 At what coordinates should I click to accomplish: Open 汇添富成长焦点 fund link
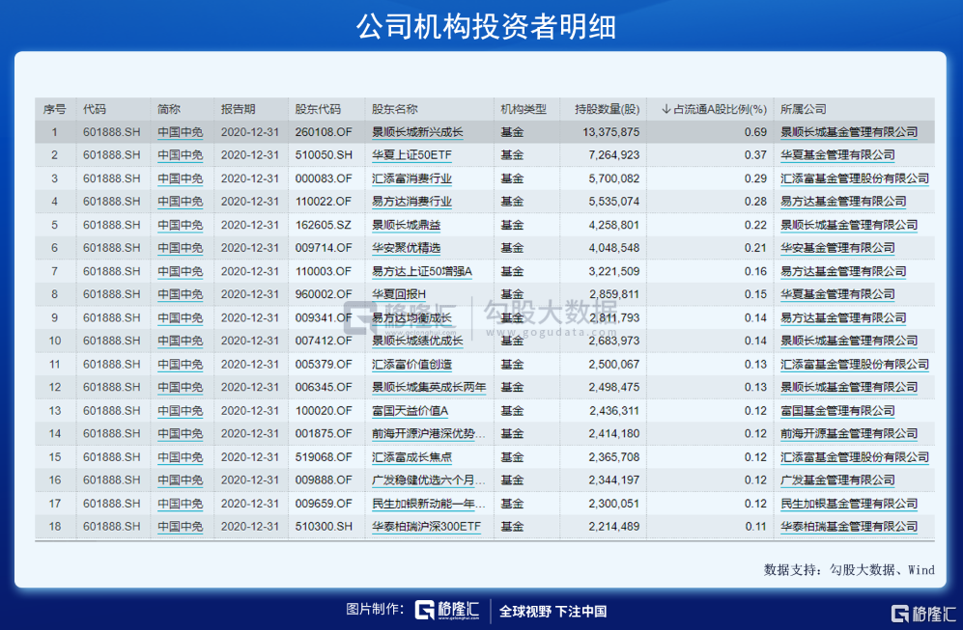click(411, 457)
